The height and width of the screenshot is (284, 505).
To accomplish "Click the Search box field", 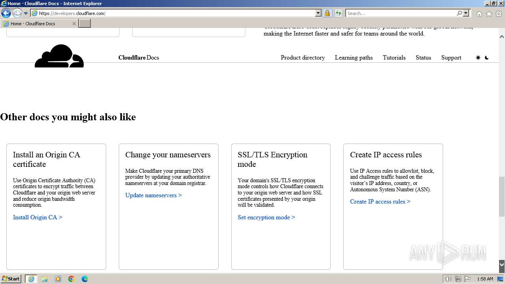I will coord(401,13).
